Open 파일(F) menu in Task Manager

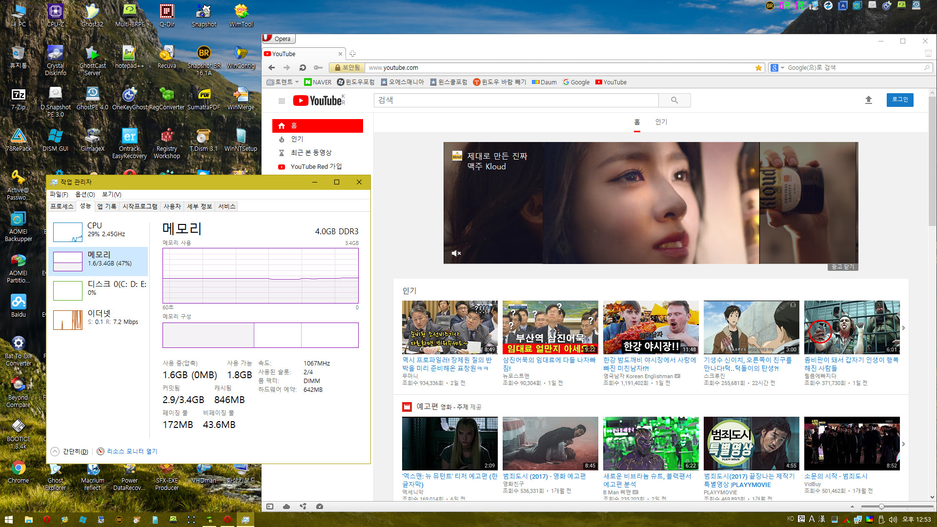point(59,194)
